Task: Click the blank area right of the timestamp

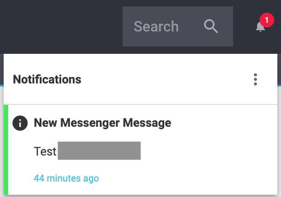Action: click(x=182, y=178)
